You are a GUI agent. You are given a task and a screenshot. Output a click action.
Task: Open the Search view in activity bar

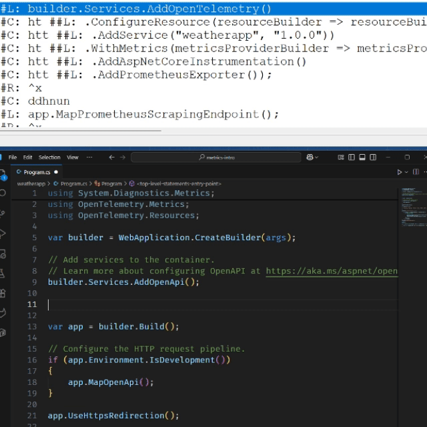tap(3, 193)
